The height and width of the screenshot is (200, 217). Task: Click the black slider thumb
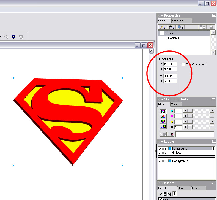tap(190, 127)
